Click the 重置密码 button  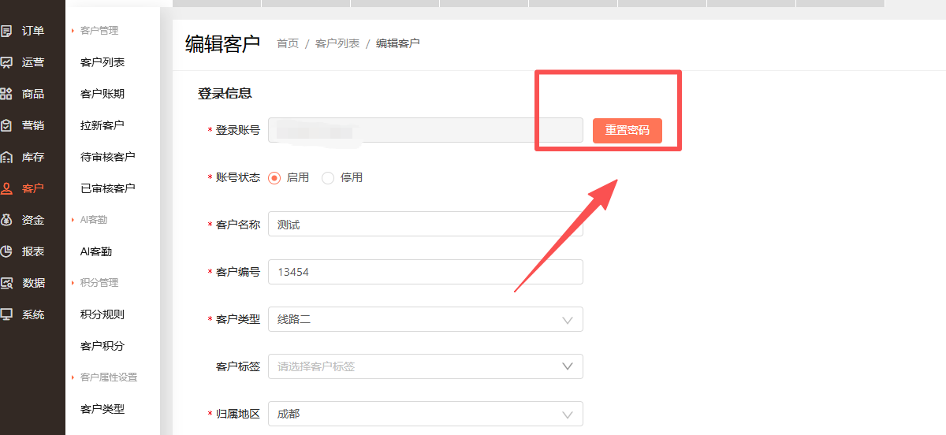tap(628, 130)
